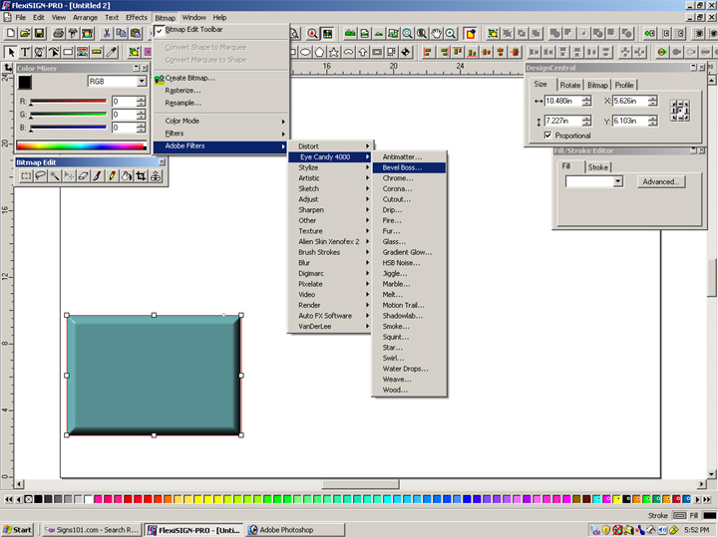Screen dimensions: 718x538
Task: Click the Open file folder icon
Action: pyautogui.click(x=25, y=34)
